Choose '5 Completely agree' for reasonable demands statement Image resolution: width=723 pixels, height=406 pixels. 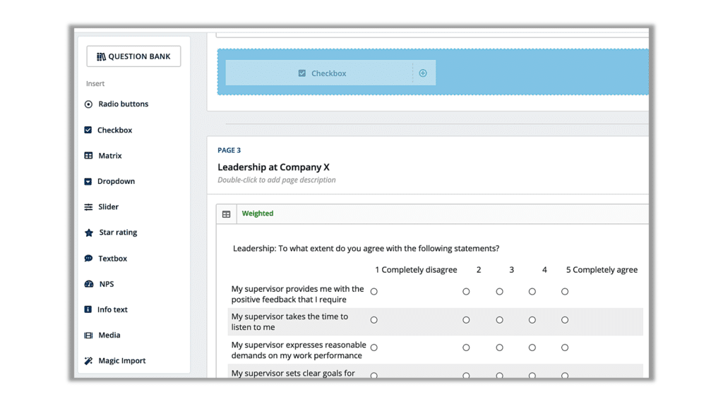(x=565, y=347)
